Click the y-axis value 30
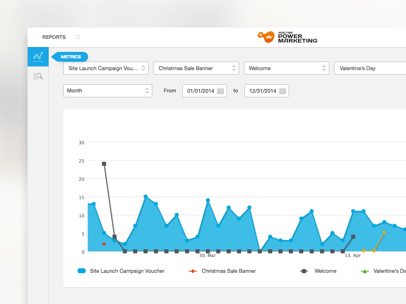Image resolution: width=406 pixels, height=304 pixels. coord(82,143)
